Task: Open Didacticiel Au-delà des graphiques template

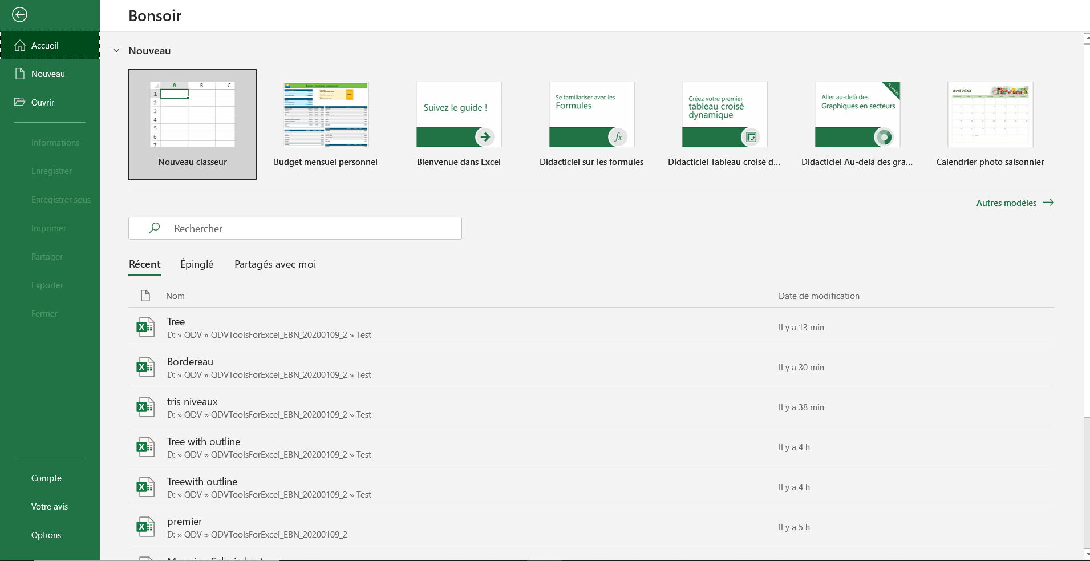Action: pos(857,124)
